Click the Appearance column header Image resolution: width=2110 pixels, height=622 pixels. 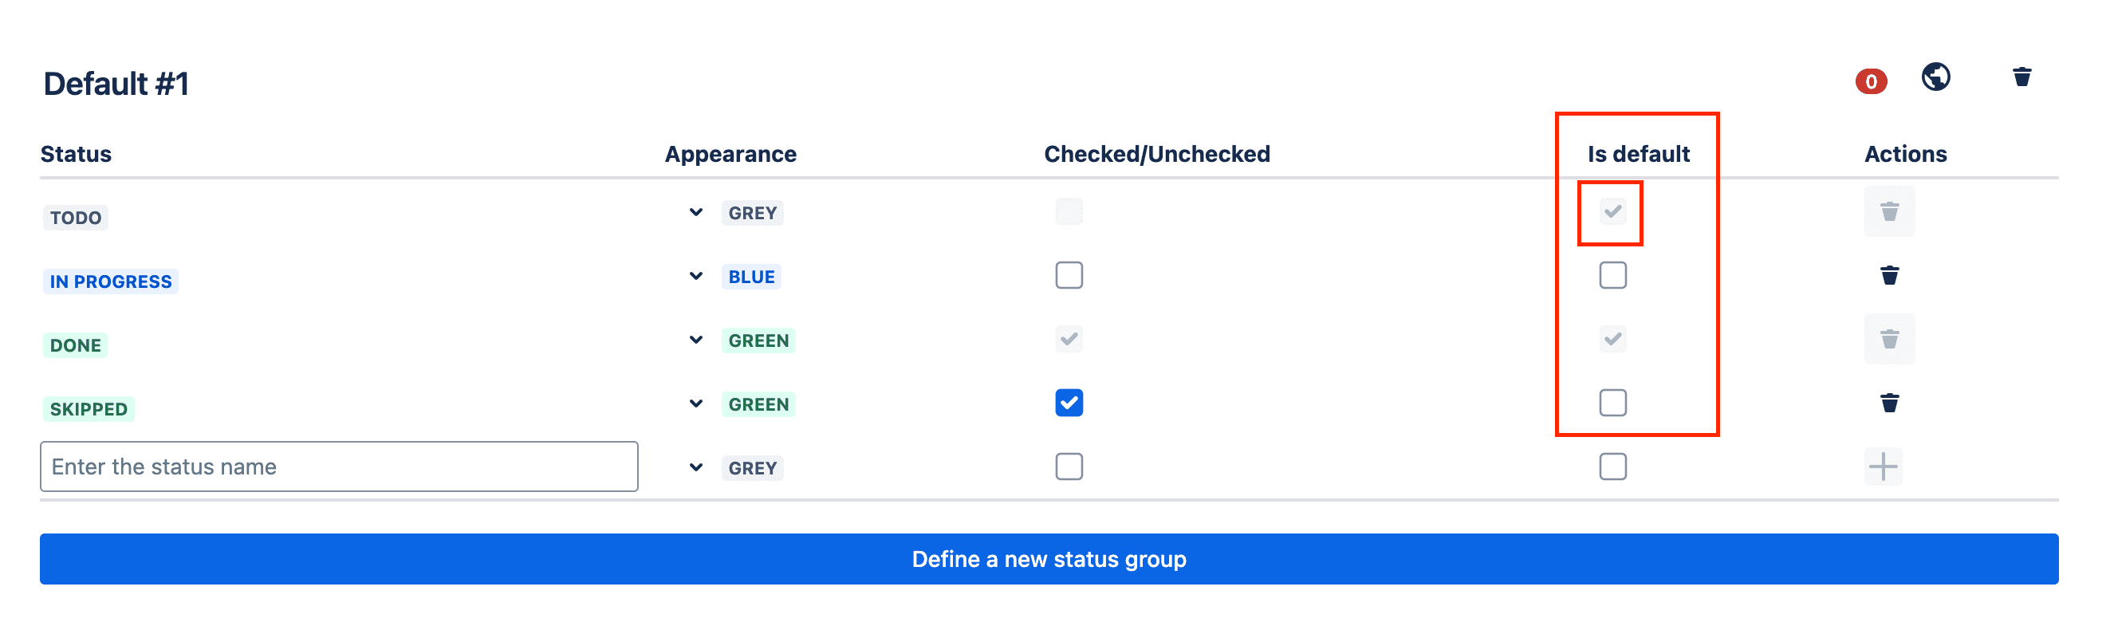(x=730, y=154)
